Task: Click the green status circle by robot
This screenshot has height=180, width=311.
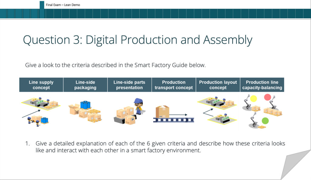Action: [265, 121]
